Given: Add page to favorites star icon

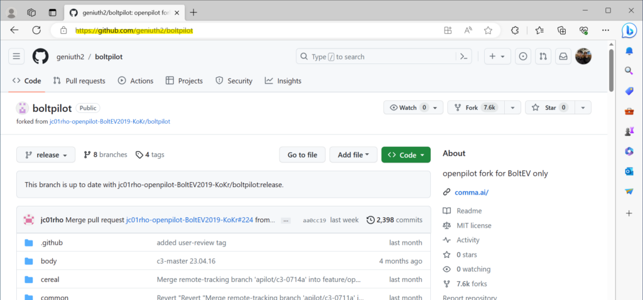Looking at the screenshot, I should tap(487, 30).
